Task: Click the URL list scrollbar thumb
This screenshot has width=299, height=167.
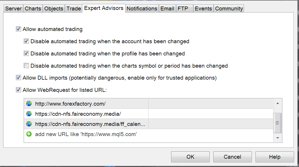Action: coord(277,123)
